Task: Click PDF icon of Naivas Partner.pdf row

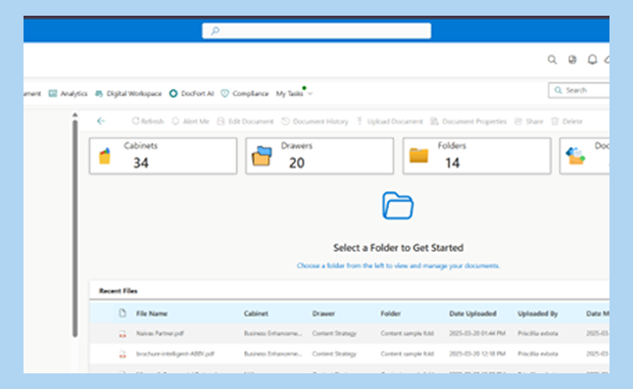Action: [122, 334]
